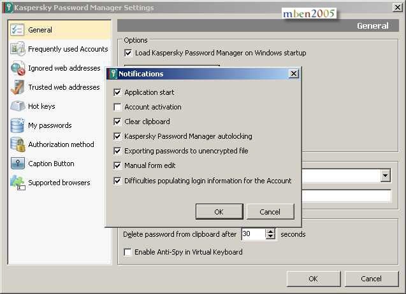Enable Anti-Spy in Virtual Keyboard checkbox

(x=127, y=252)
